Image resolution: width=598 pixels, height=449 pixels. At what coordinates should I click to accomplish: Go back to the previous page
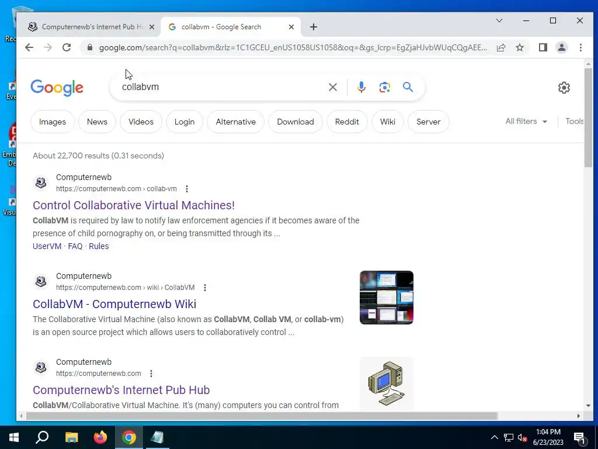tap(29, 47)
